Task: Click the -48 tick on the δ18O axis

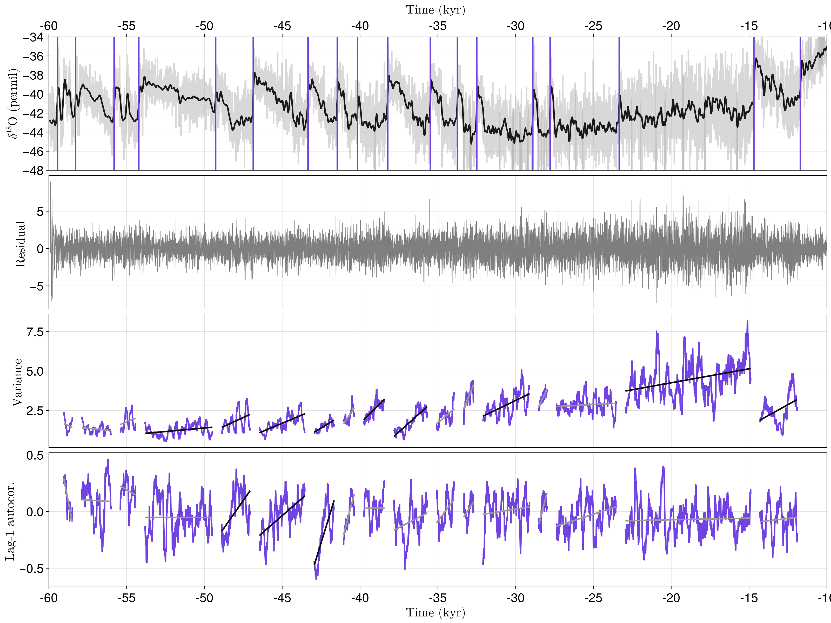Action: coord(33,170)
